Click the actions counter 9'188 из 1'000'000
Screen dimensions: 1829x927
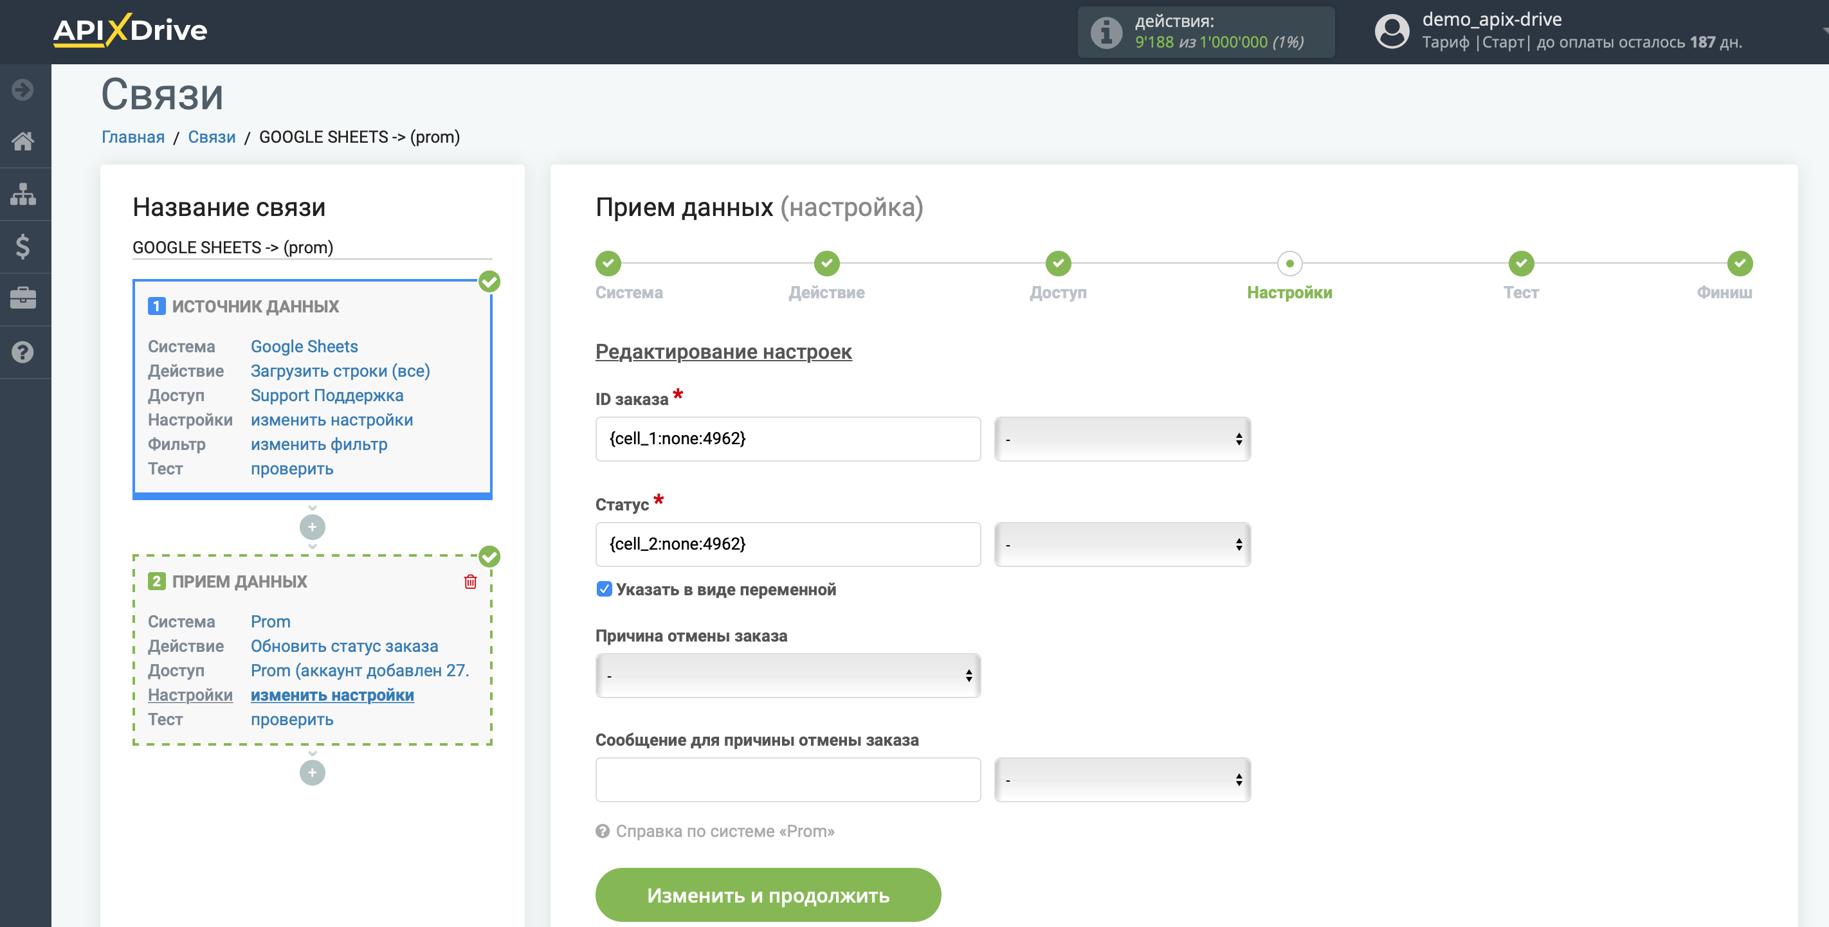pos(1219,42)
